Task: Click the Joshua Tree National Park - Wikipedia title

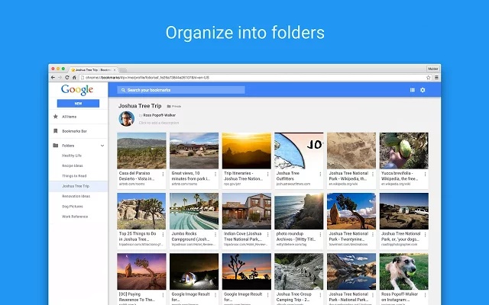Action: pyautogui.click(x=348, y=176)
